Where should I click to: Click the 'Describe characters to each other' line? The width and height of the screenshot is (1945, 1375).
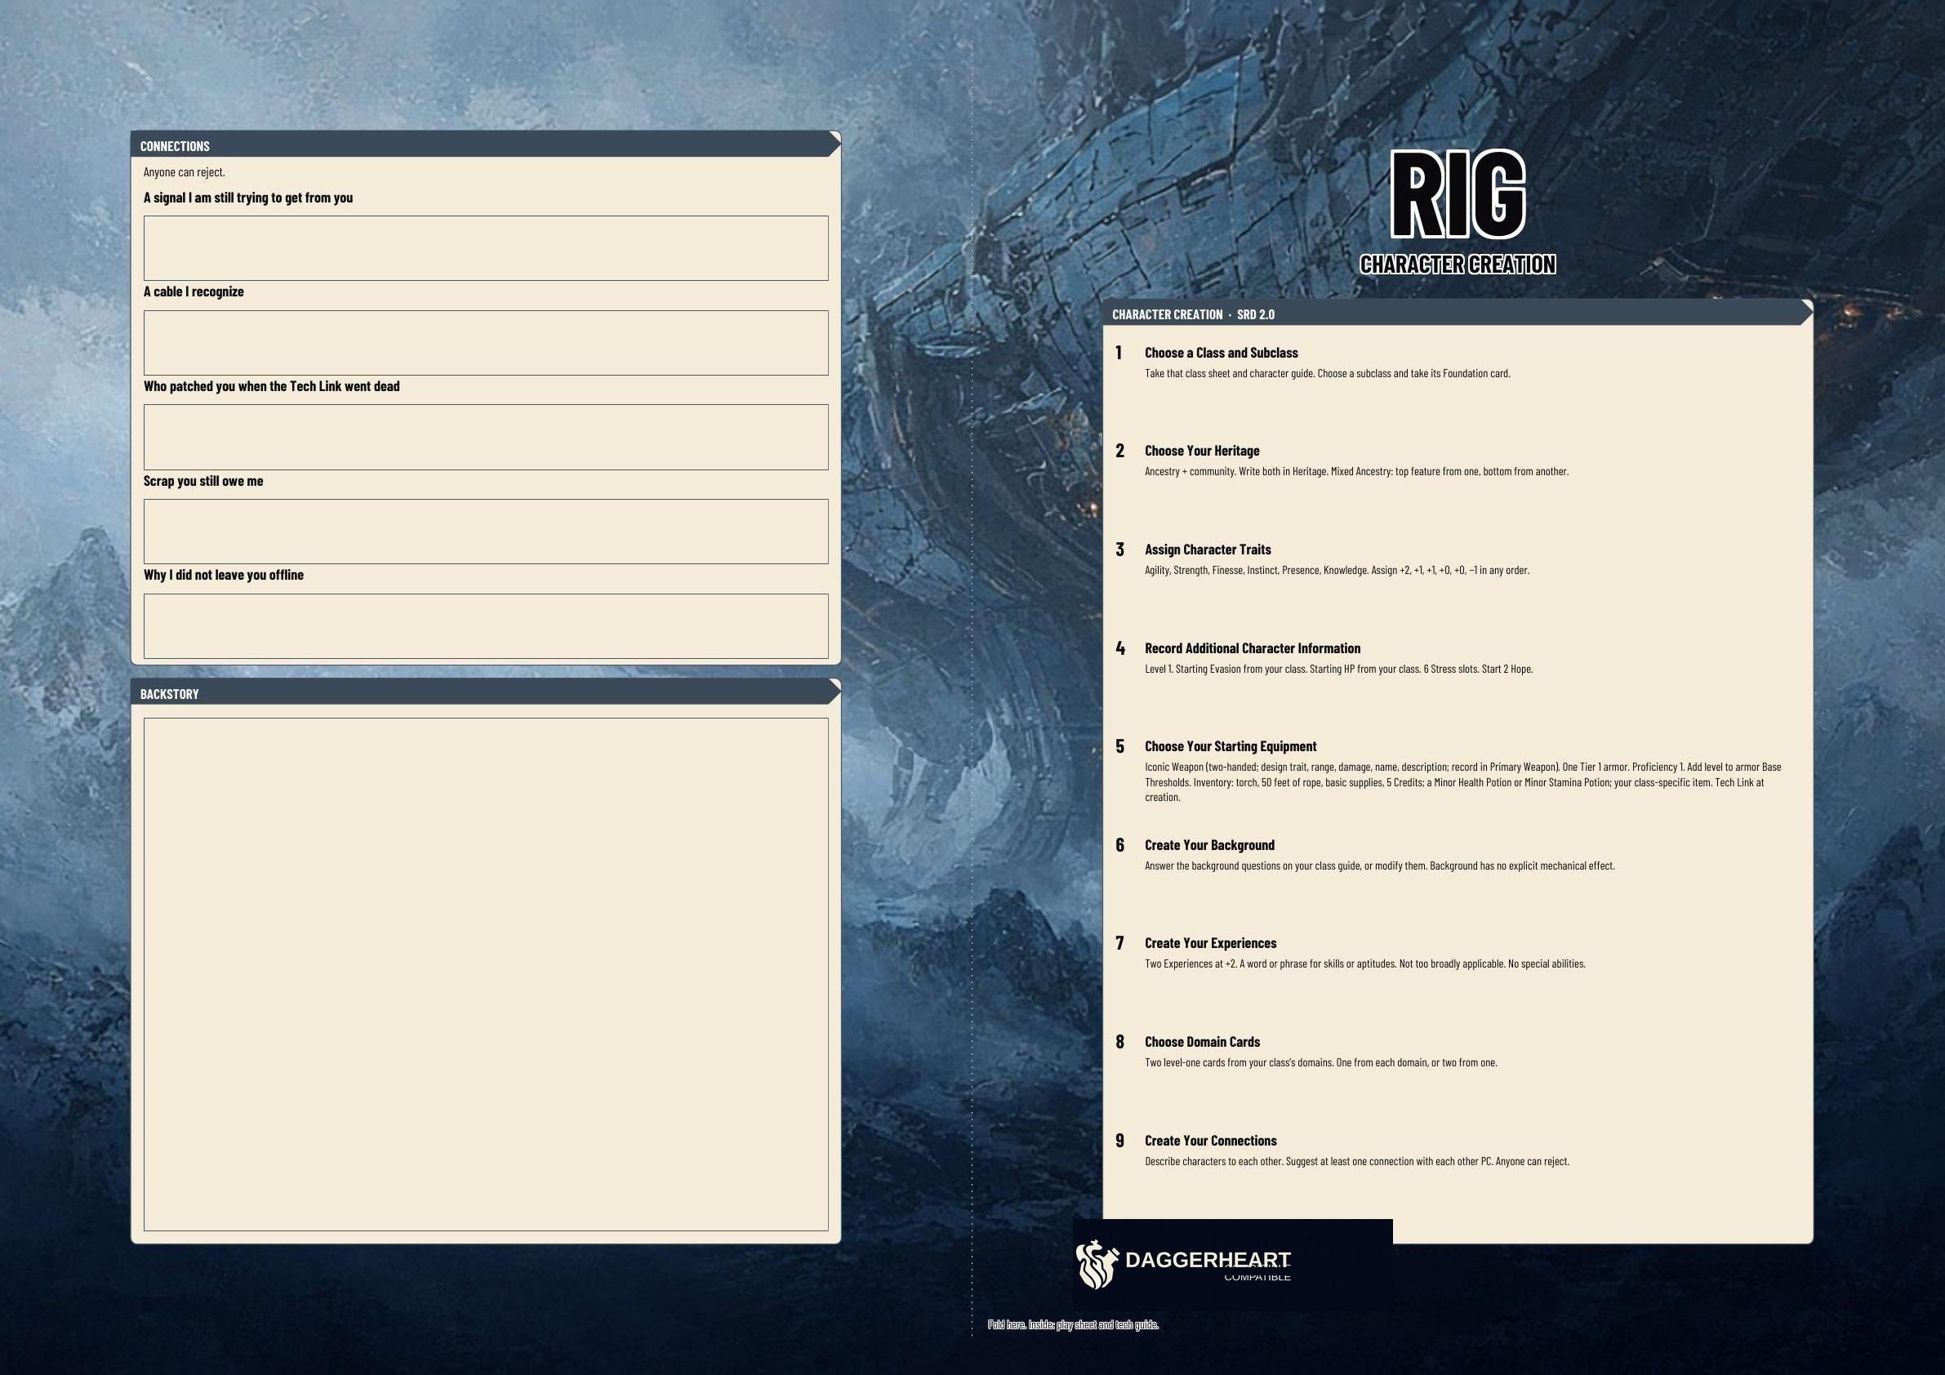[x=1357, y=1162]
